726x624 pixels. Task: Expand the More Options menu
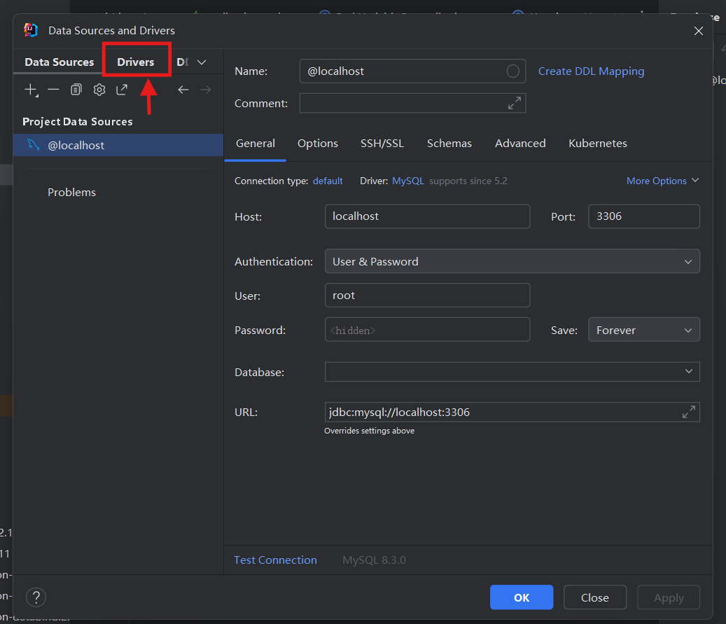click(x=662, y=181)
